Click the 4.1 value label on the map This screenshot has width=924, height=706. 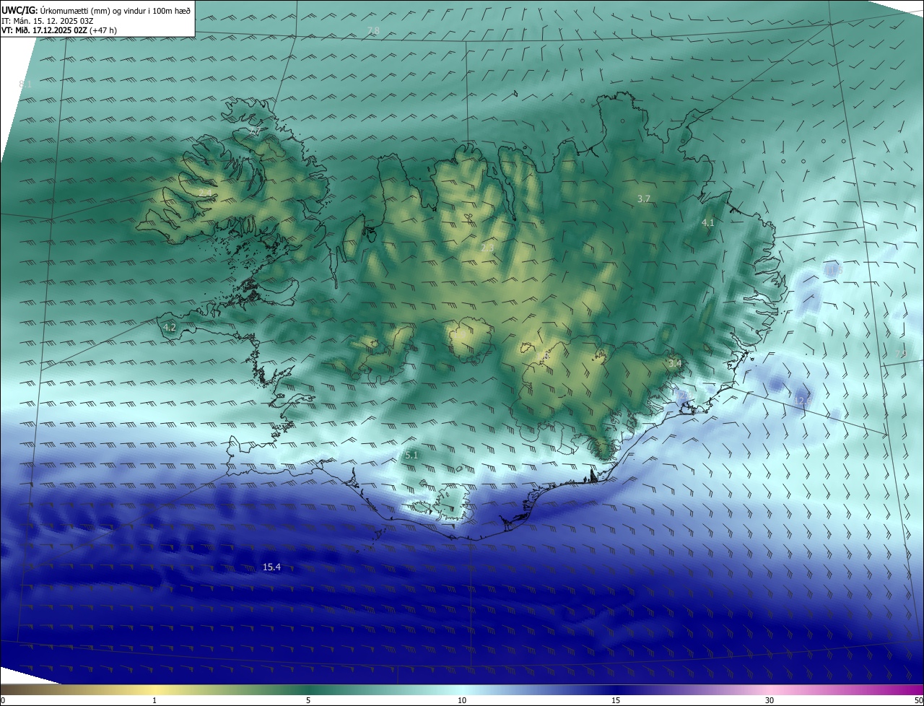coord(708,223)
